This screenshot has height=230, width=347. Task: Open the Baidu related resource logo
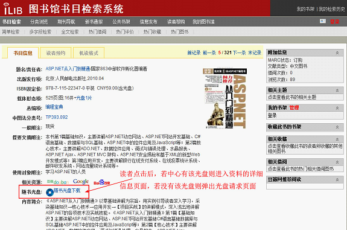point(102,182)
